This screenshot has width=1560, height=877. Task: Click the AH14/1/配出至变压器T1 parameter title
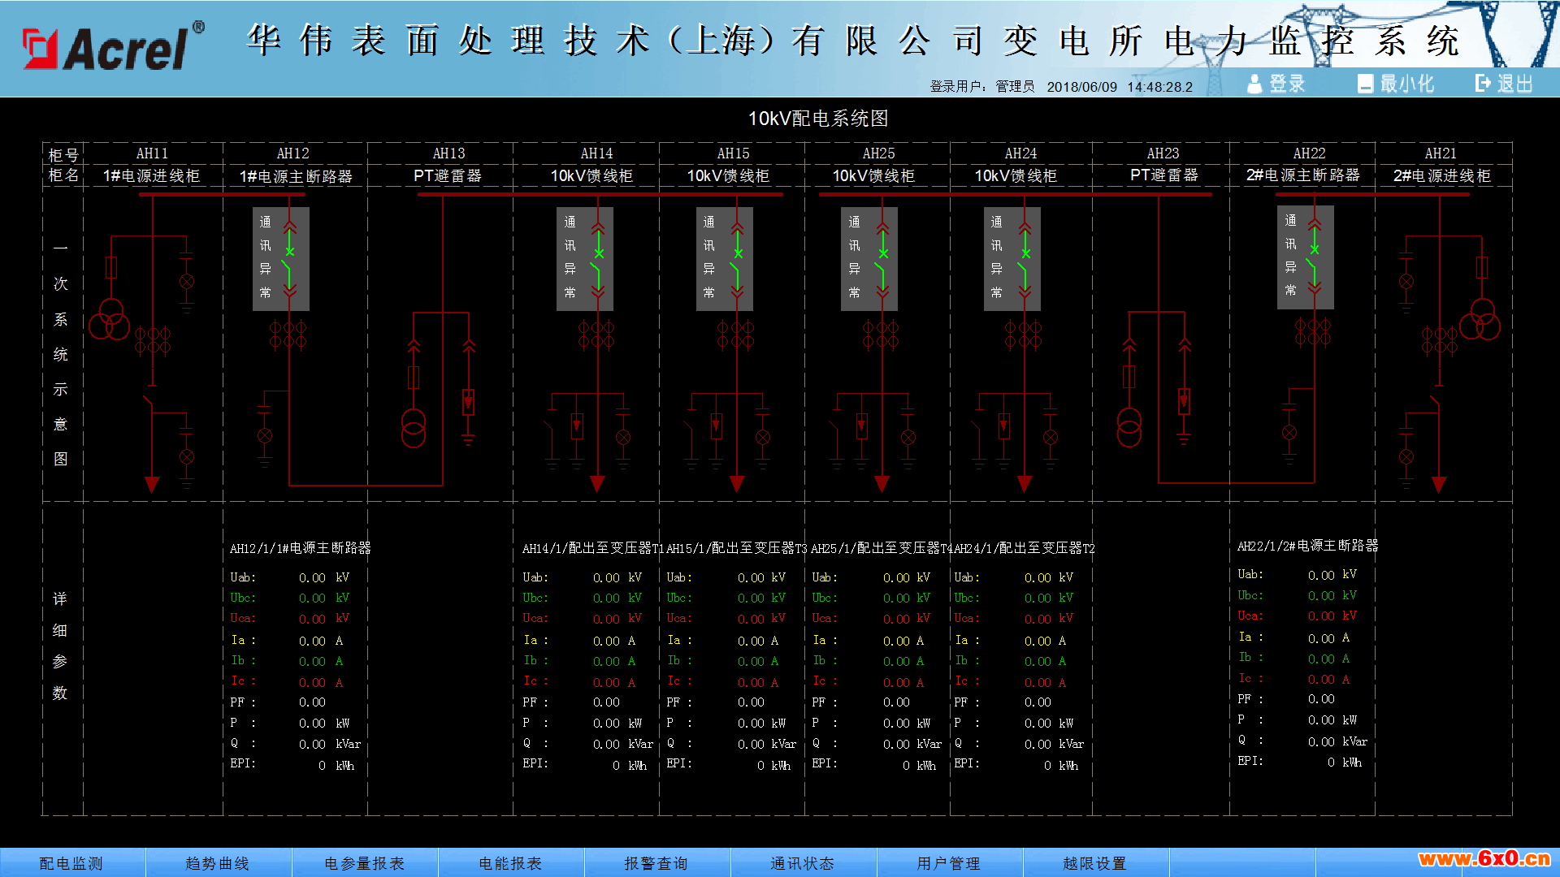592,549
